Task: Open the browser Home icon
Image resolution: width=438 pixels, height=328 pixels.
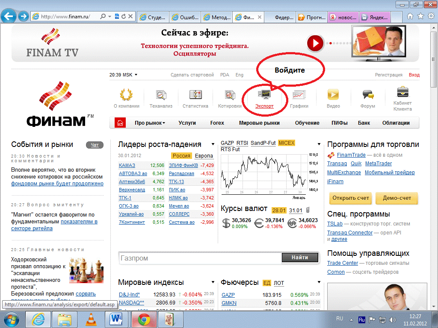Action: 410,16
